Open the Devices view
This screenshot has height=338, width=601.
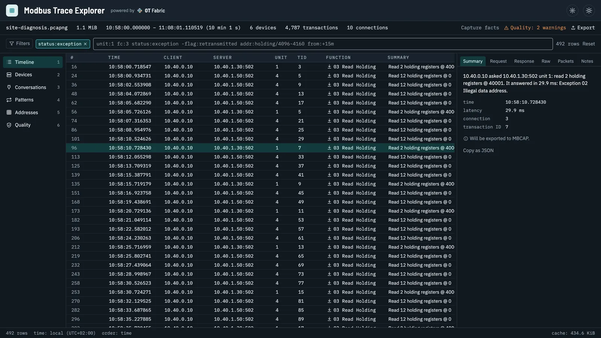click(33, 75)
